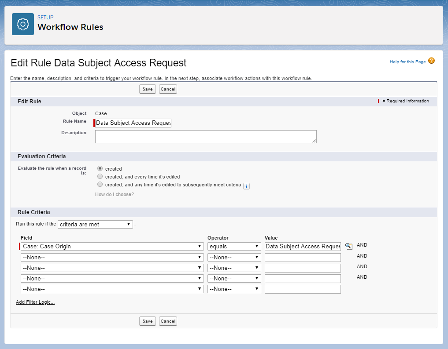The image size is (448, 349).
Task: Select the "created" radio button
Action: (x=100, y=167)
